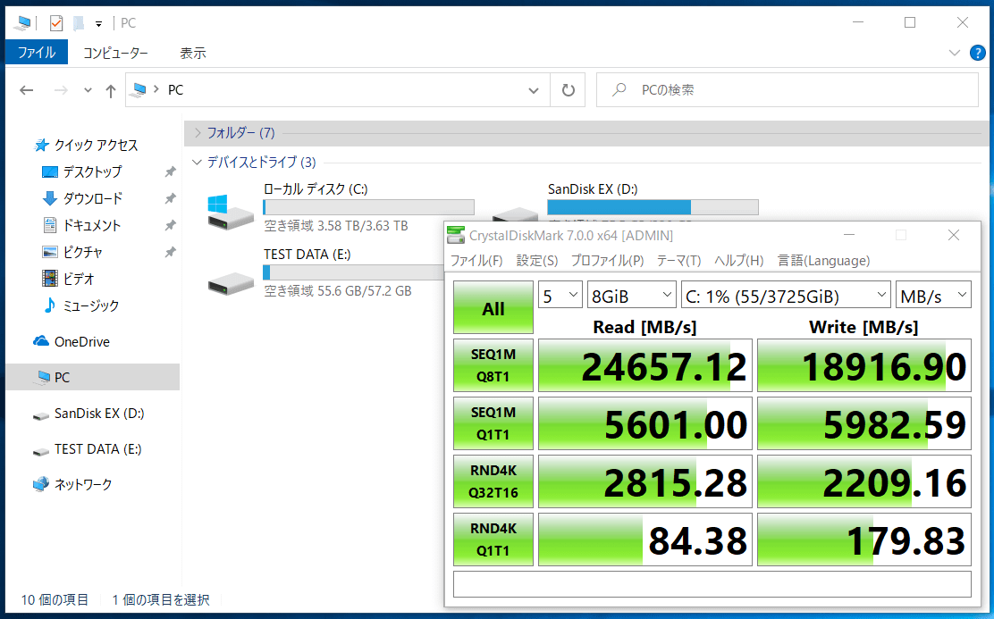Screen dimensions: 994x619
Task: Open CrystalDiskMark テーマ(T) menu
Action: (x=678, y=261)
